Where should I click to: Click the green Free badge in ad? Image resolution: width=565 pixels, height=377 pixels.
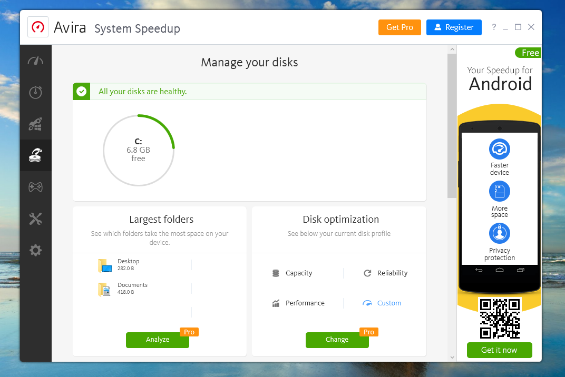pos(528,53)
